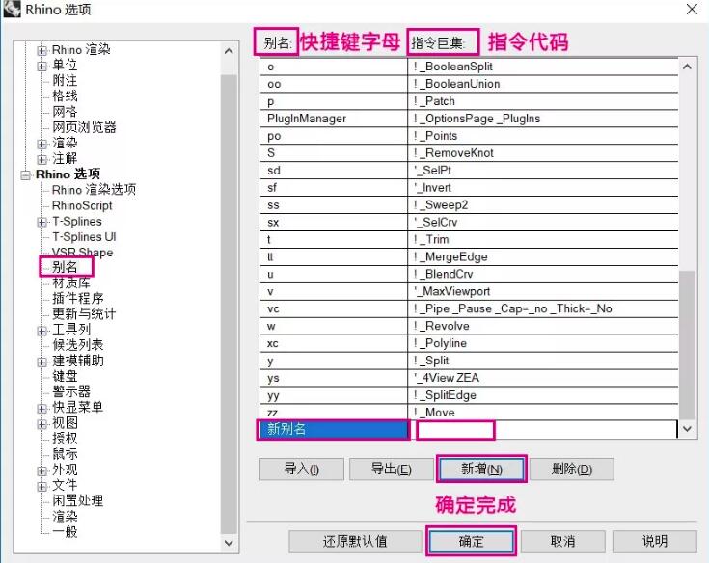
Task: Expand the 单位 tree node
Action: [x=42, y=66]
